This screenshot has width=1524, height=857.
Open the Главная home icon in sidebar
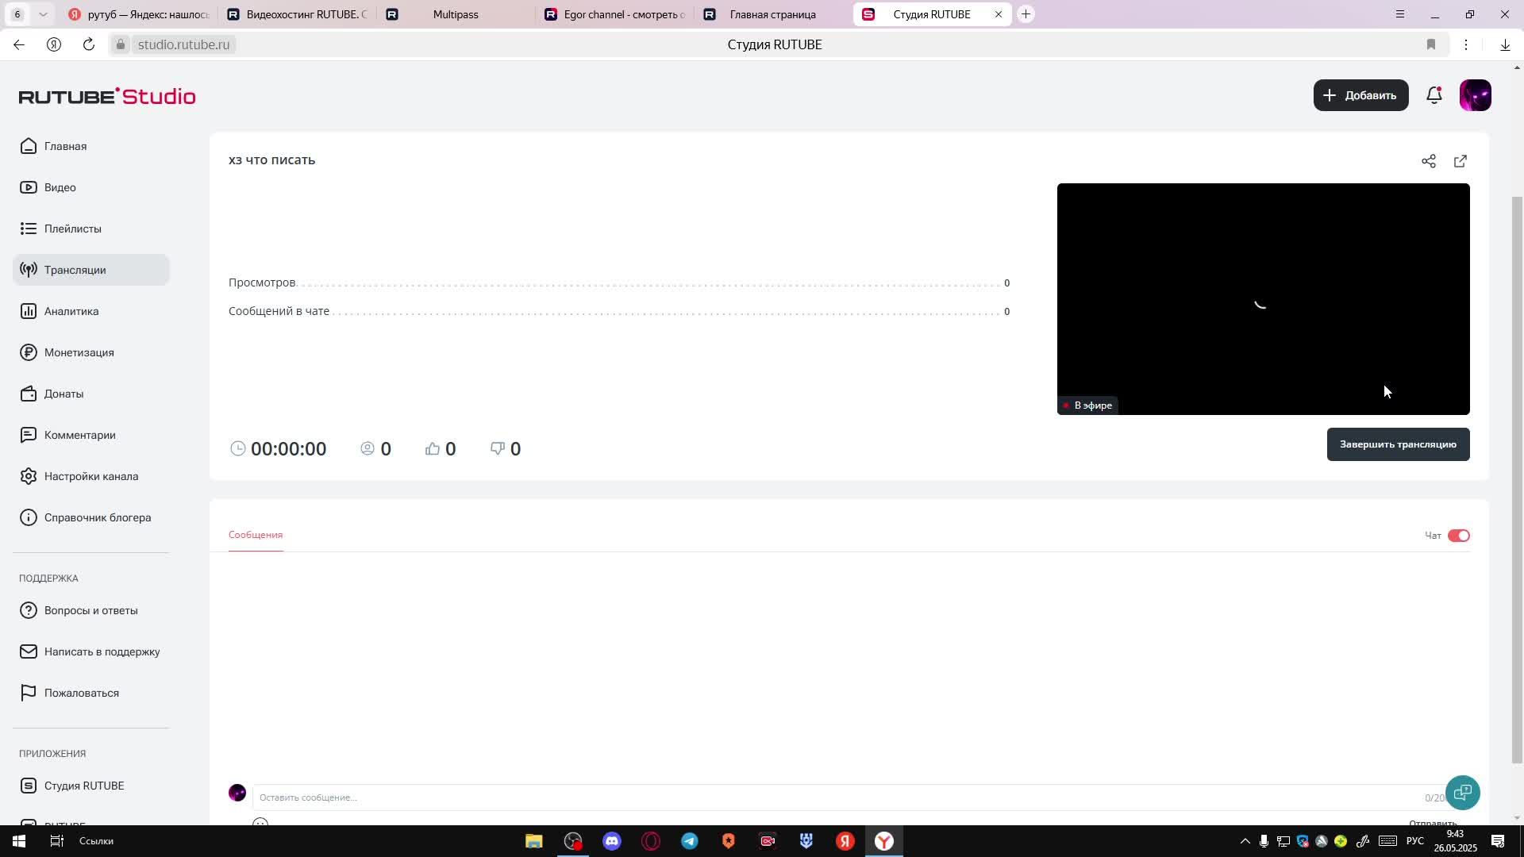click(x=29, y=146)
